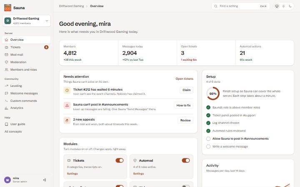Focus the Find a setting search field

point(241,6)
